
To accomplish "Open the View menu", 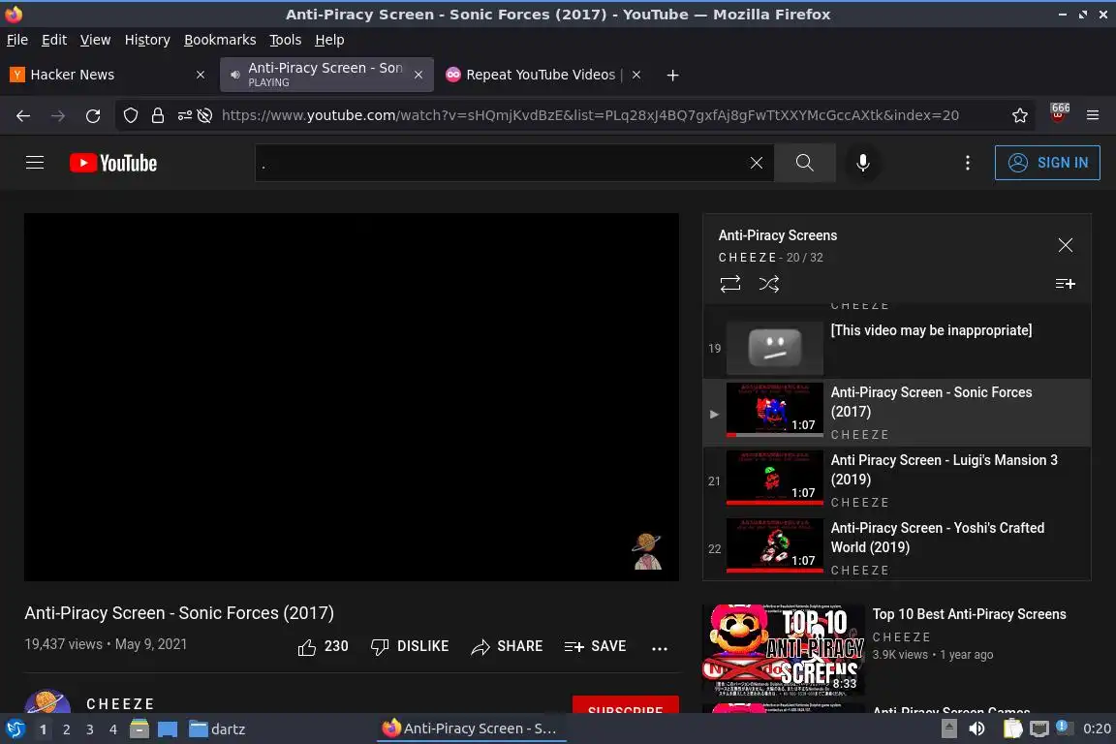I will [x=95, y=40].
